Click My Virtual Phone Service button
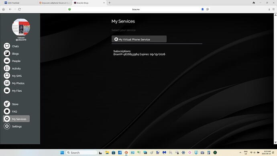Image resolution: width=277 pixels, height=156 pixels. (139, 39)
